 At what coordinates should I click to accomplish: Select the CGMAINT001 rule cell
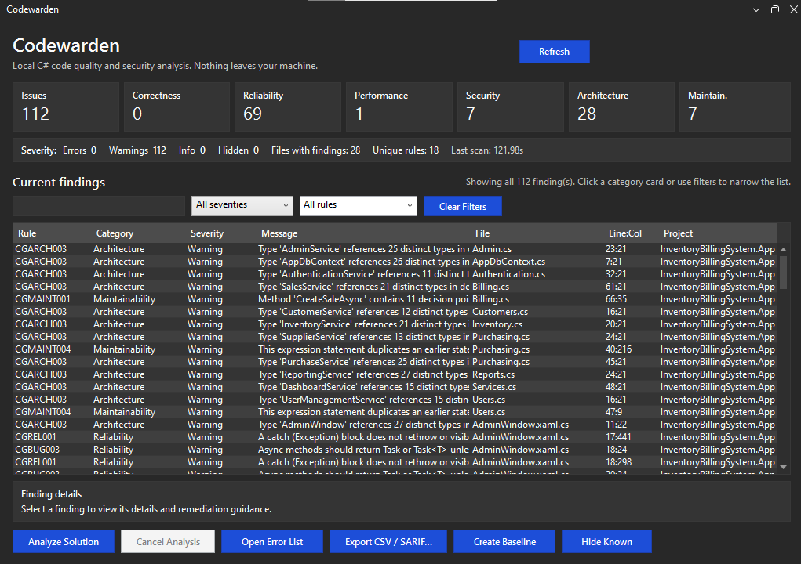click(42, 299)
